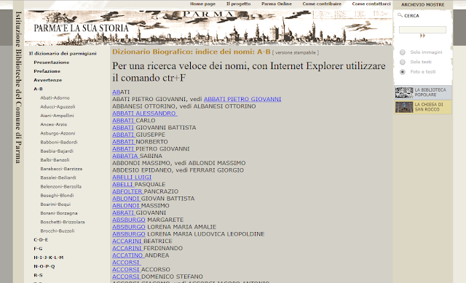Viewport: 466px width, 283px height.
Task: Open the Boarini-Boqui name range
Action: pyautogui.click(x=55, y=204)
